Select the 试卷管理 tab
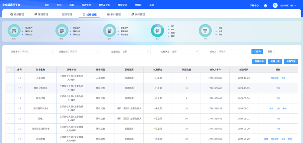 [90, 14]
